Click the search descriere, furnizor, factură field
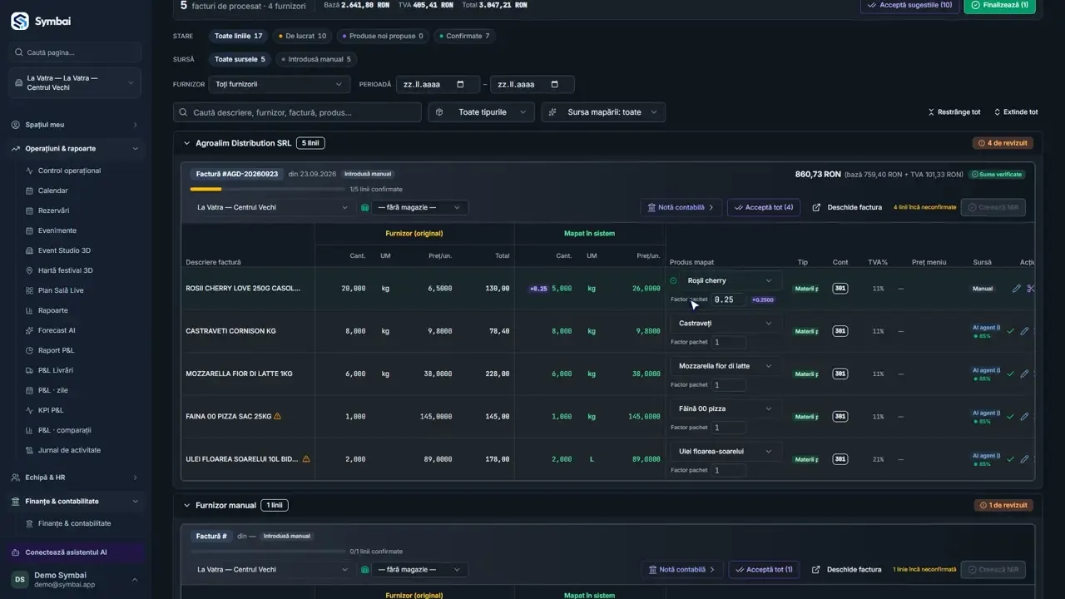This screenshot has width=1065, height=599. [x=298, y=112]
